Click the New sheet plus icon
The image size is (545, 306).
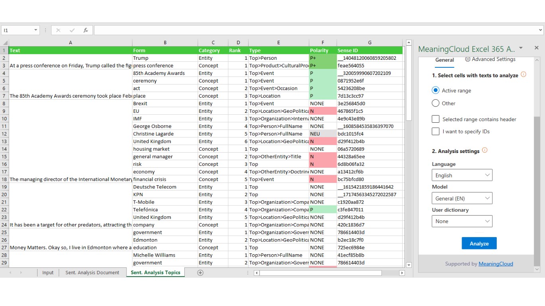coord(200,273)
